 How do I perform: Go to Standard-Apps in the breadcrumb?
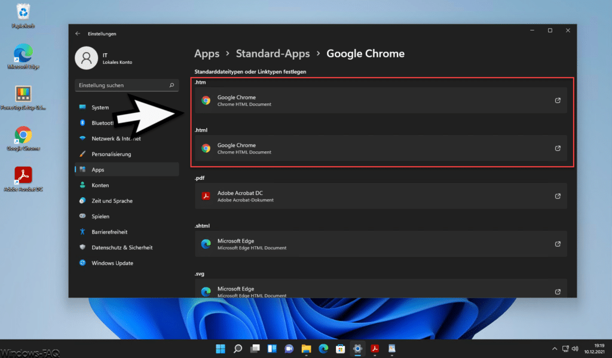[273, 53]
